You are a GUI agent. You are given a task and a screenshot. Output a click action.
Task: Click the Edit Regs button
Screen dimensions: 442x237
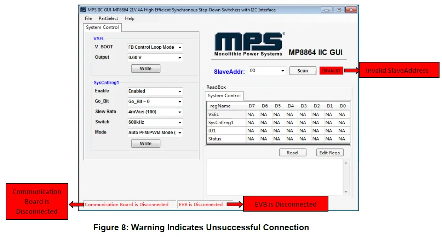(x=329, y=152)
